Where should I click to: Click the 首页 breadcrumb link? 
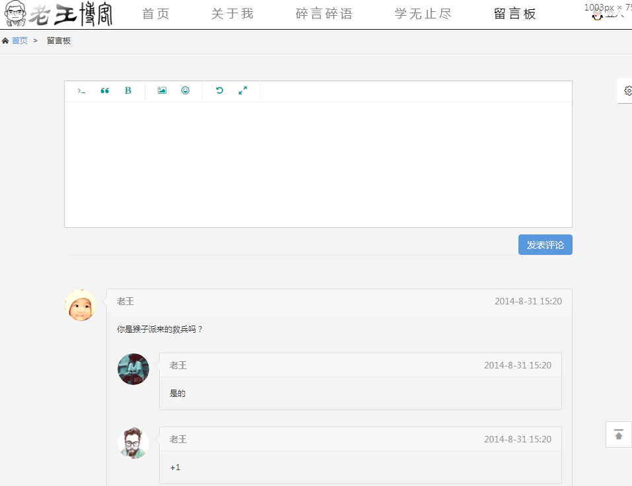click(x=20, y=41)
